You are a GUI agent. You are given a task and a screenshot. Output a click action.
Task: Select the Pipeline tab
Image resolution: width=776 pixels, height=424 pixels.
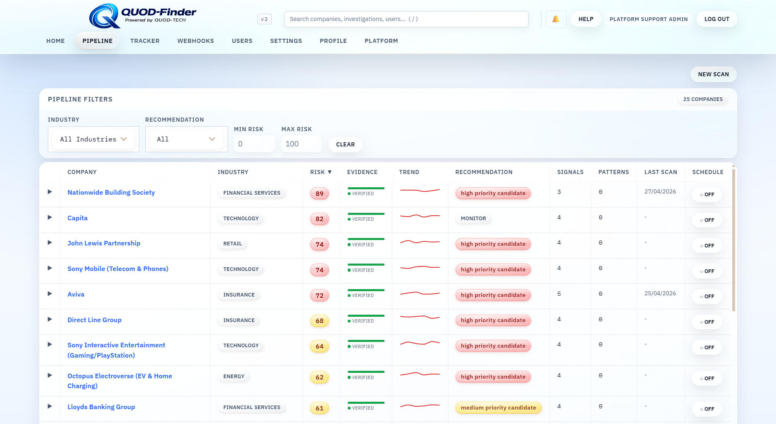[97, 41]
